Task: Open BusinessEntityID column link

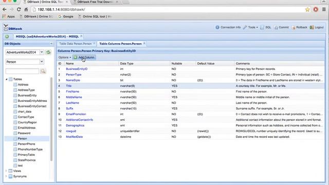Action: pos(77,69)
